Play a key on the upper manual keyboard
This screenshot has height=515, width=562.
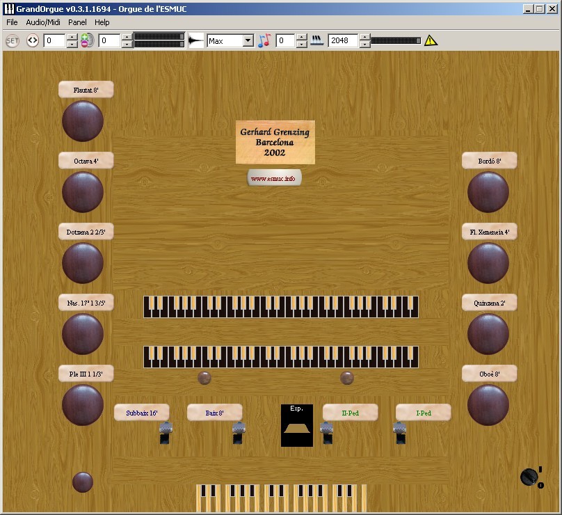(281, 307)
